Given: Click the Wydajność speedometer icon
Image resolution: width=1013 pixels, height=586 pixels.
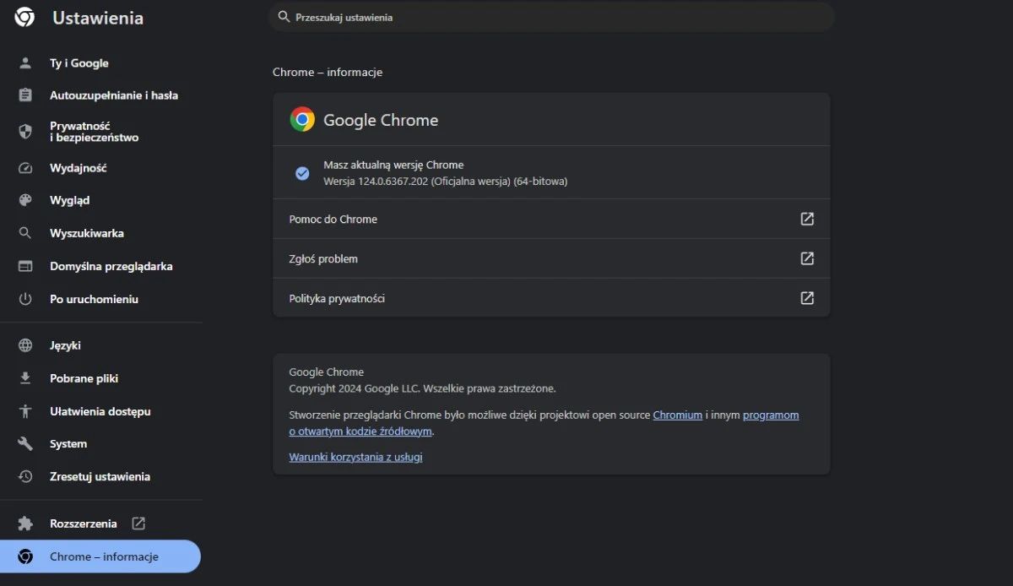Looking at the screenshot, I should click(24, 168).
